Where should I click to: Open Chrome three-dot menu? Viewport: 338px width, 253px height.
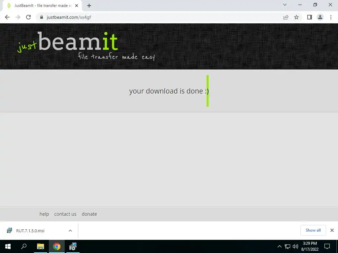[331, 17]
